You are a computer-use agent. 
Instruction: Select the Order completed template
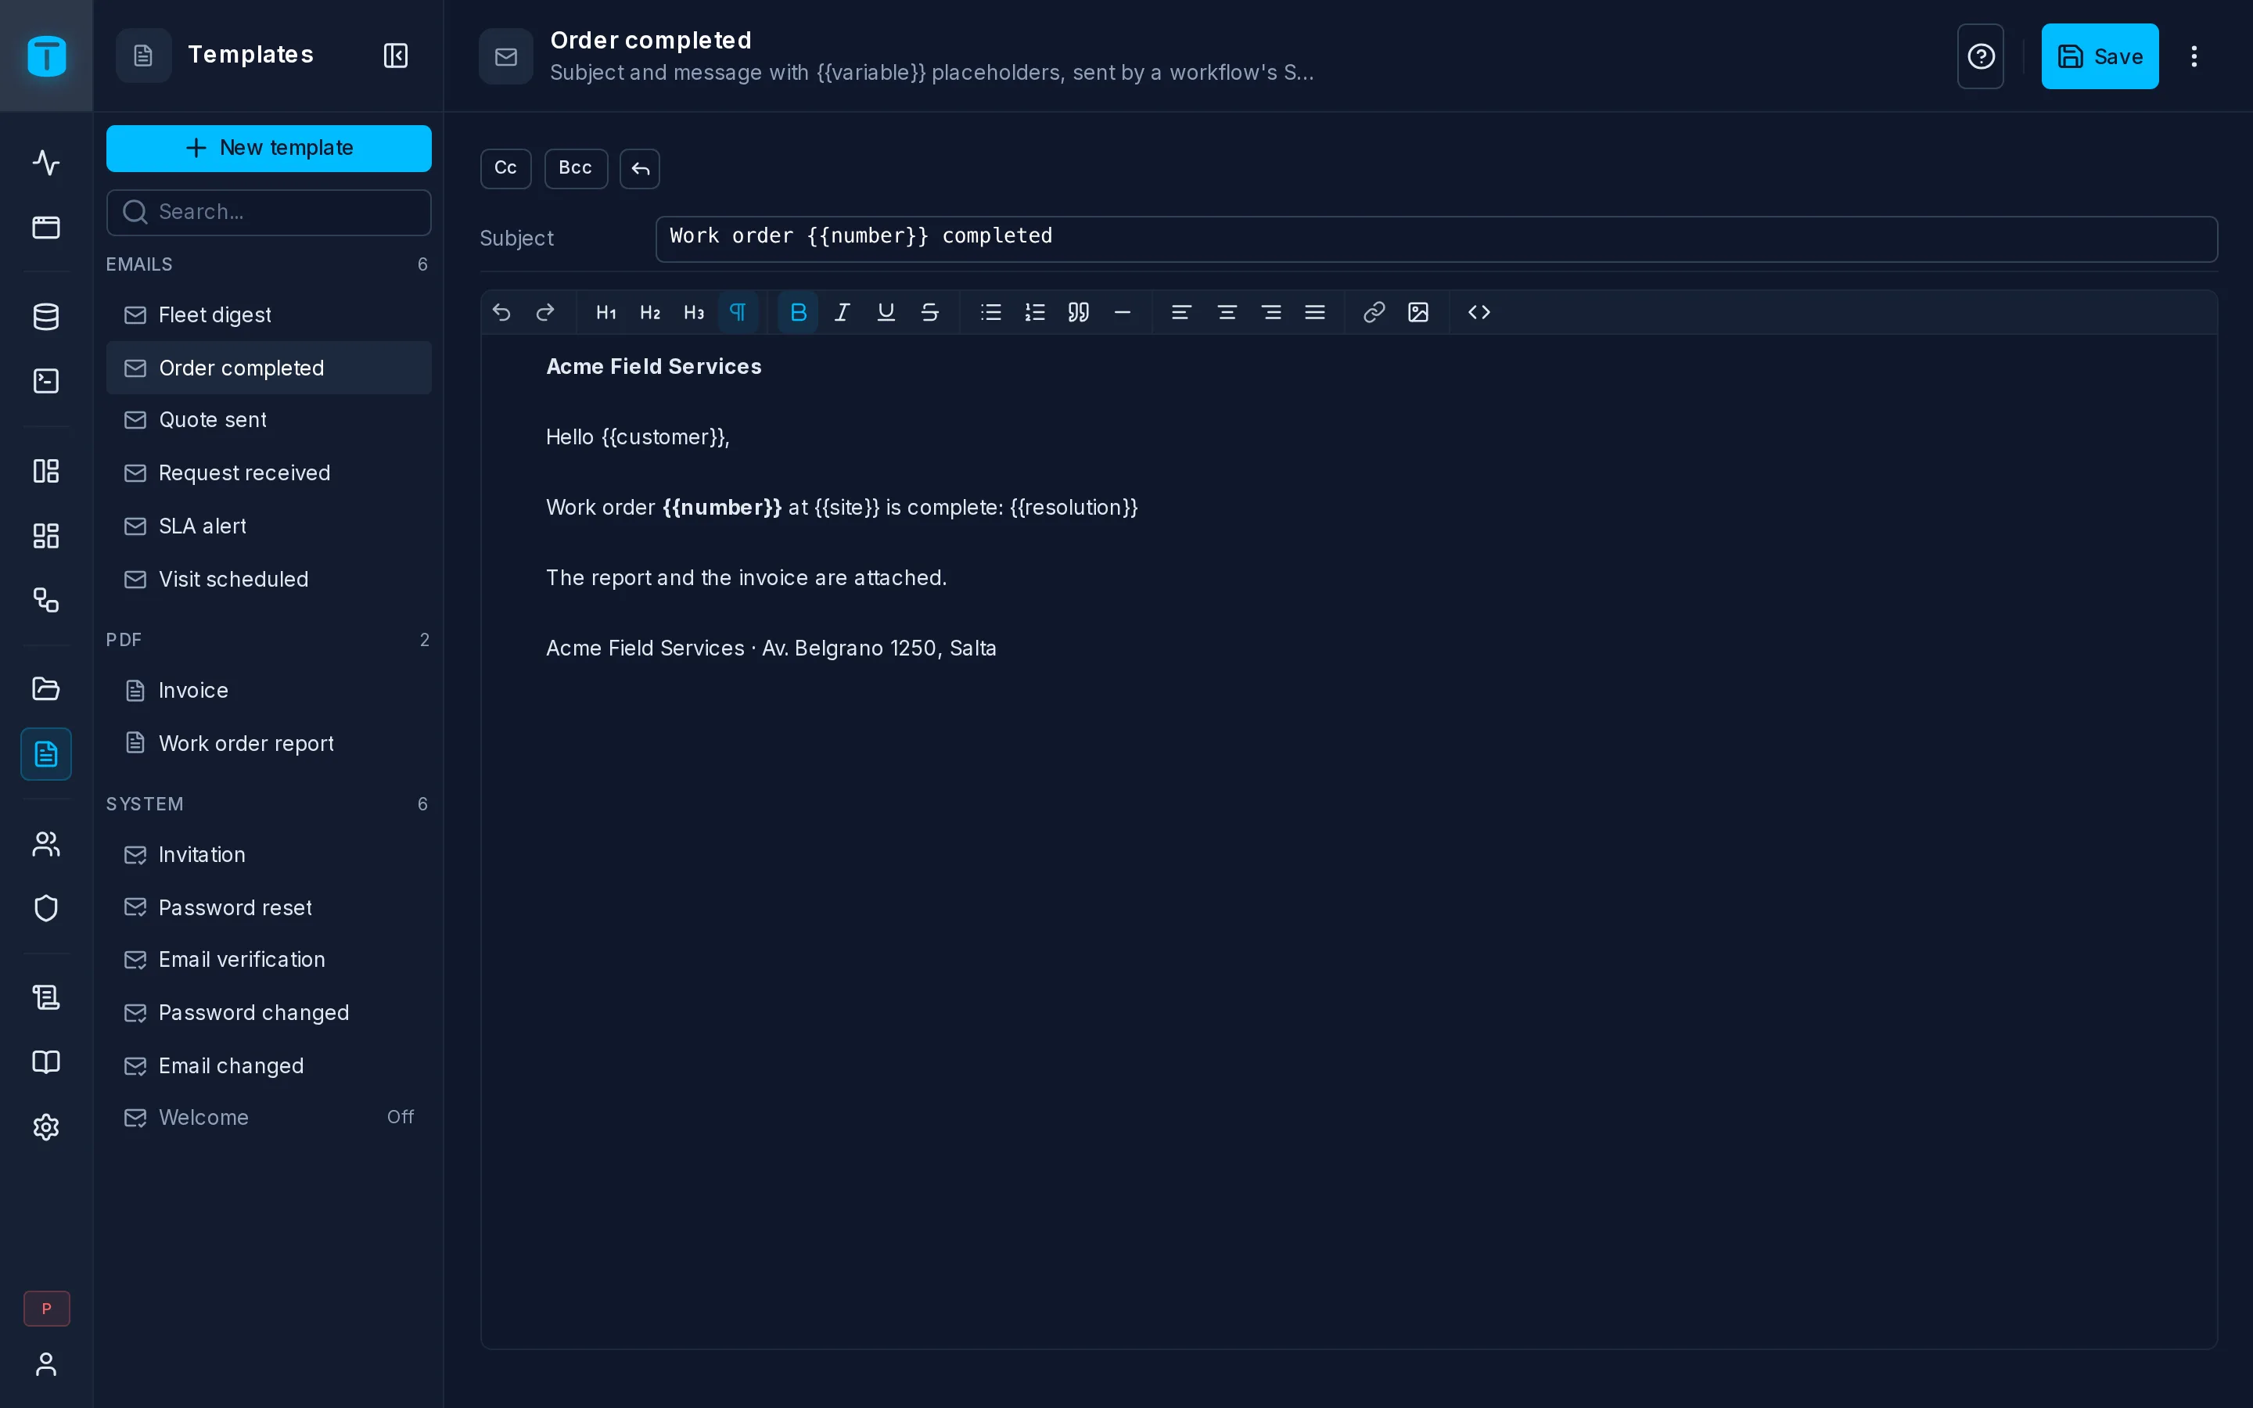(x=269, y=368)
